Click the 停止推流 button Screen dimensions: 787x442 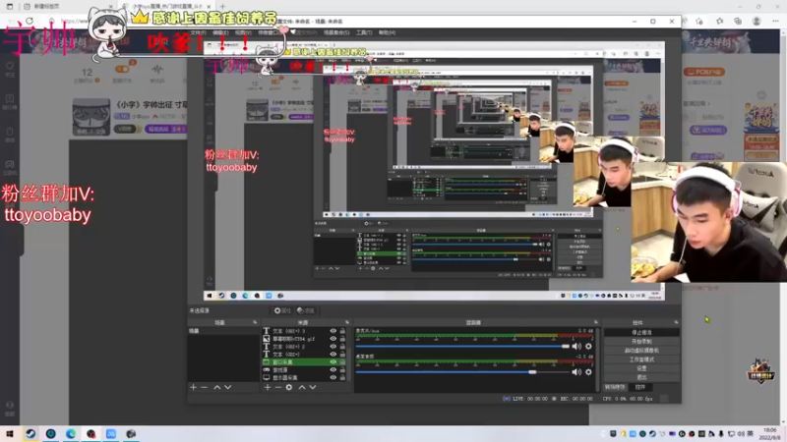coord(641,332)
